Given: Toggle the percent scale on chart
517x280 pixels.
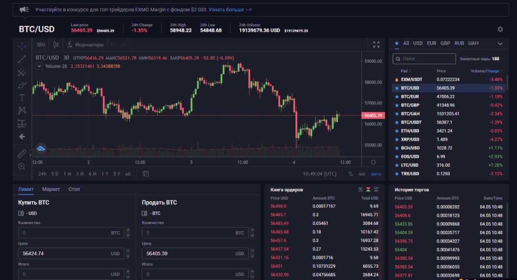Looking at the screenshot, I should point(351,174).
